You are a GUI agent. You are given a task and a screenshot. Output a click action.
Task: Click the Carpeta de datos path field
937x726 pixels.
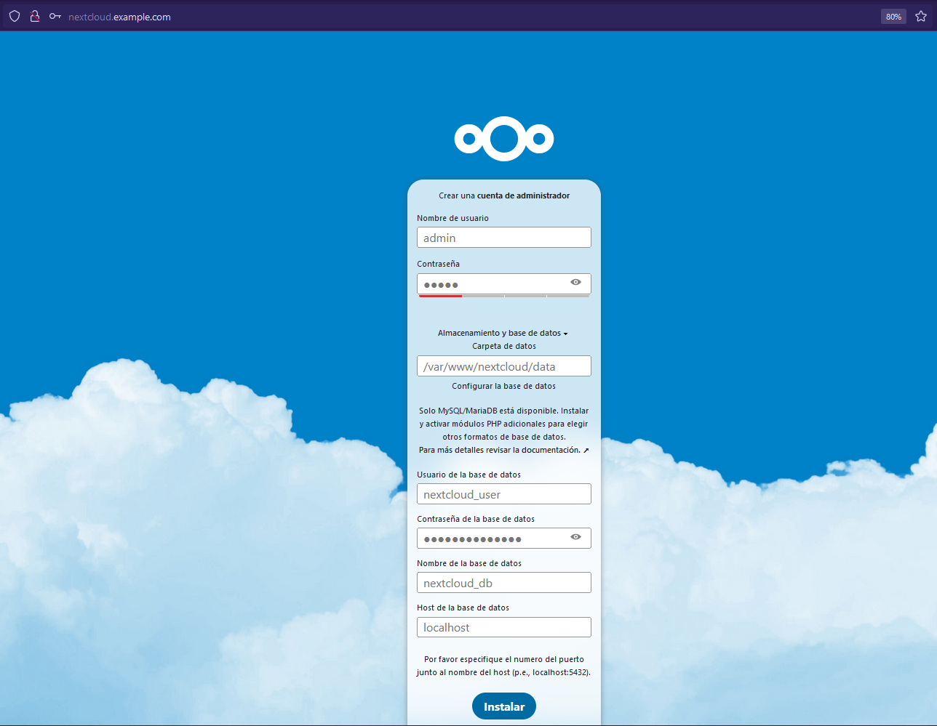pyautogui.click(x=504, y=366)
